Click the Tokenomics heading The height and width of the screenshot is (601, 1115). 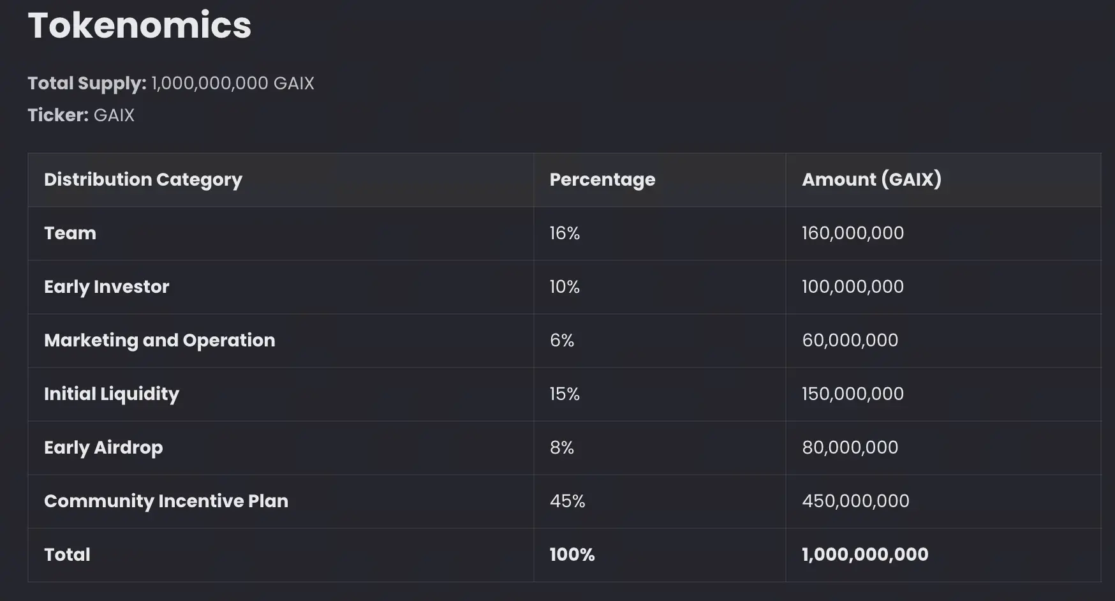point(140,26)
